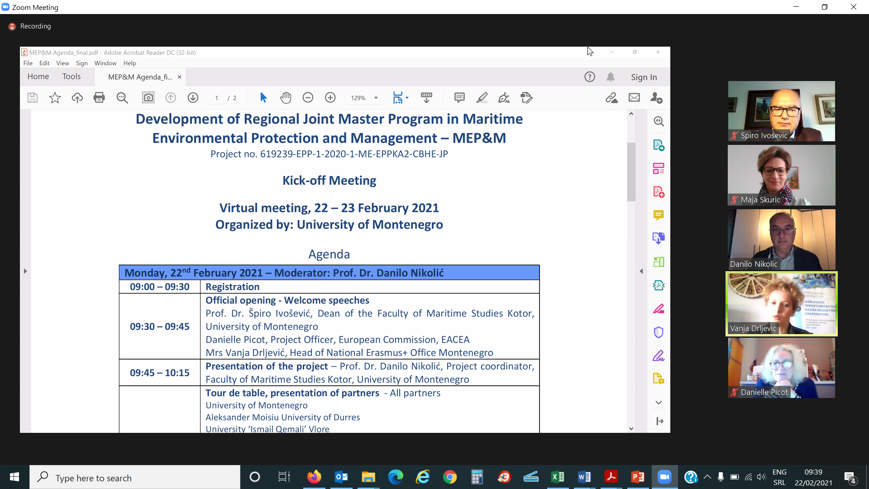
Task: Open the Help menu
Action: tap(130, 63)
